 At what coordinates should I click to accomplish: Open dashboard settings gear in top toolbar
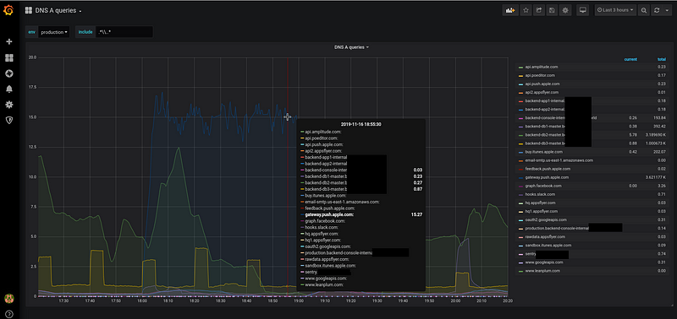(x=565, y=10)
